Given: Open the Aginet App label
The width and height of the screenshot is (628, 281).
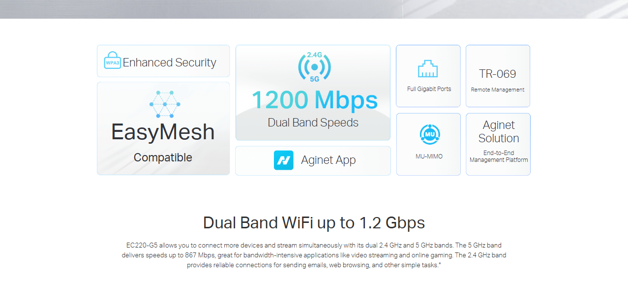Looking at the screenshot, I should 328,160.
